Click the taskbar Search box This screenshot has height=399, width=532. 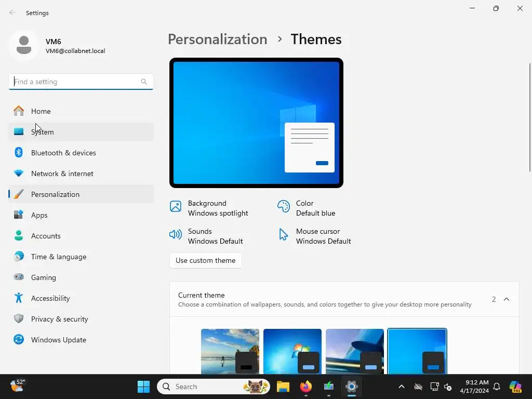tap(214, 387)
